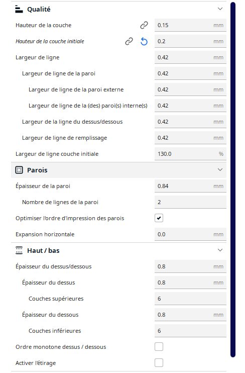
Task: Focus the Nombre de lignes de la paroi field
Action: coord(190,202)
